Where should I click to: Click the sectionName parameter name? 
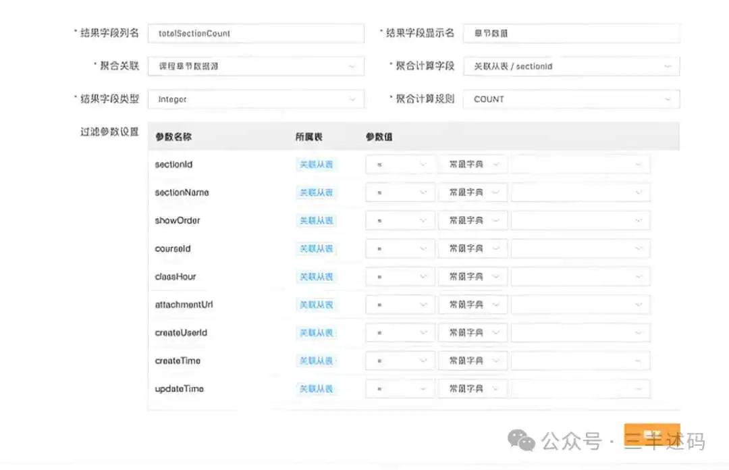coord(182,192)
